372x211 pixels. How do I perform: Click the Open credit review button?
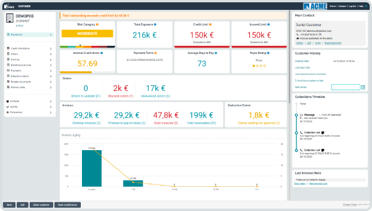click(x=67, y=205)
